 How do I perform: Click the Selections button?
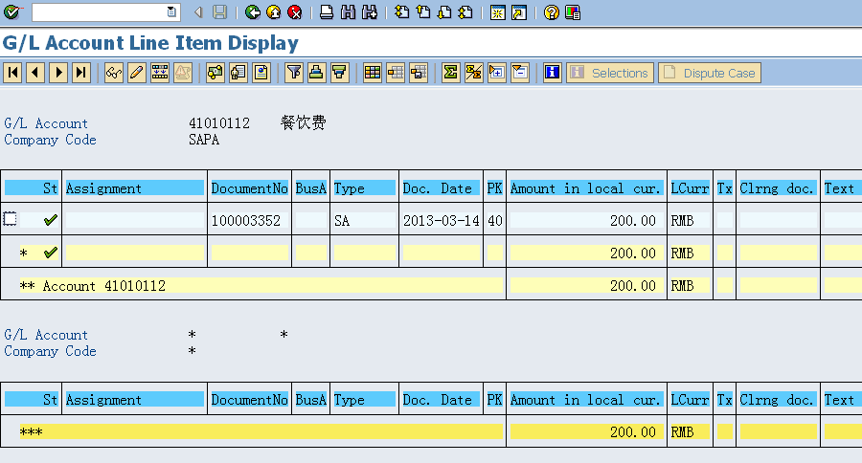[x=610, y=73]
